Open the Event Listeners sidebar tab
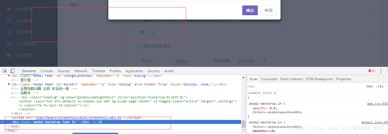388x134 pixels. coord(292,79)
